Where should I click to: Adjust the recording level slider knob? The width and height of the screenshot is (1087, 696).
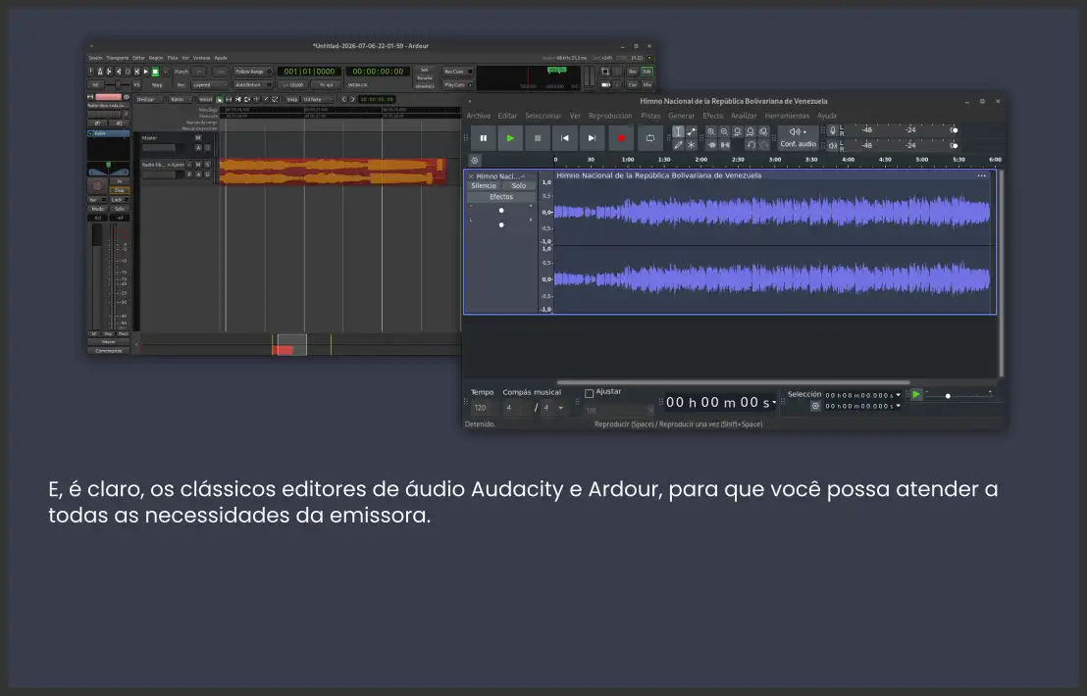point(954,130)
